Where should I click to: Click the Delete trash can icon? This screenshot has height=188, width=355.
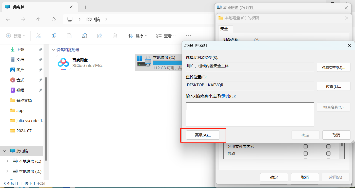coord(115,36)
